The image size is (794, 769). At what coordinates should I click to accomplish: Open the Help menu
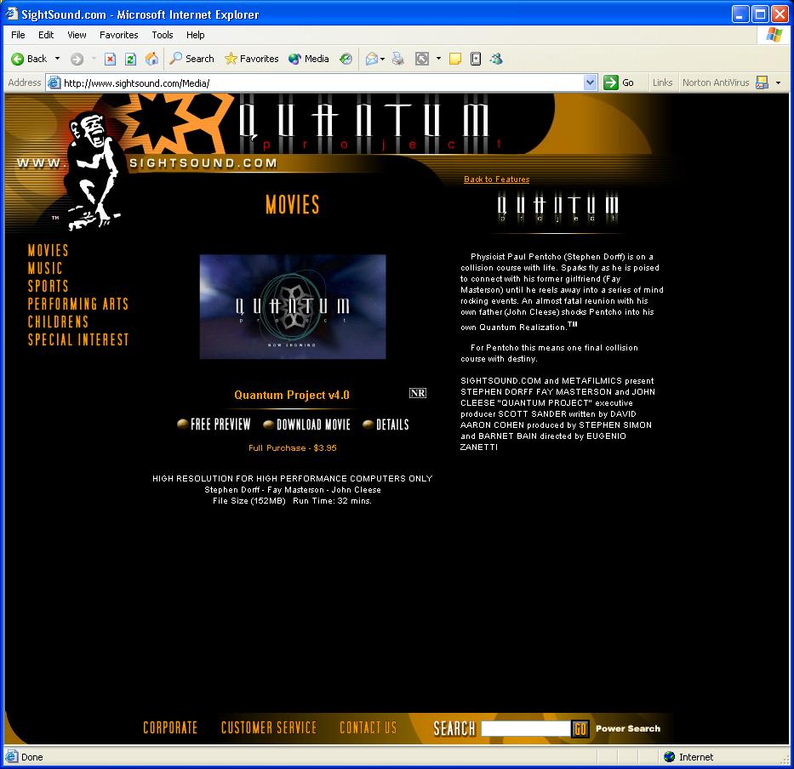click(x=195, y=35)
